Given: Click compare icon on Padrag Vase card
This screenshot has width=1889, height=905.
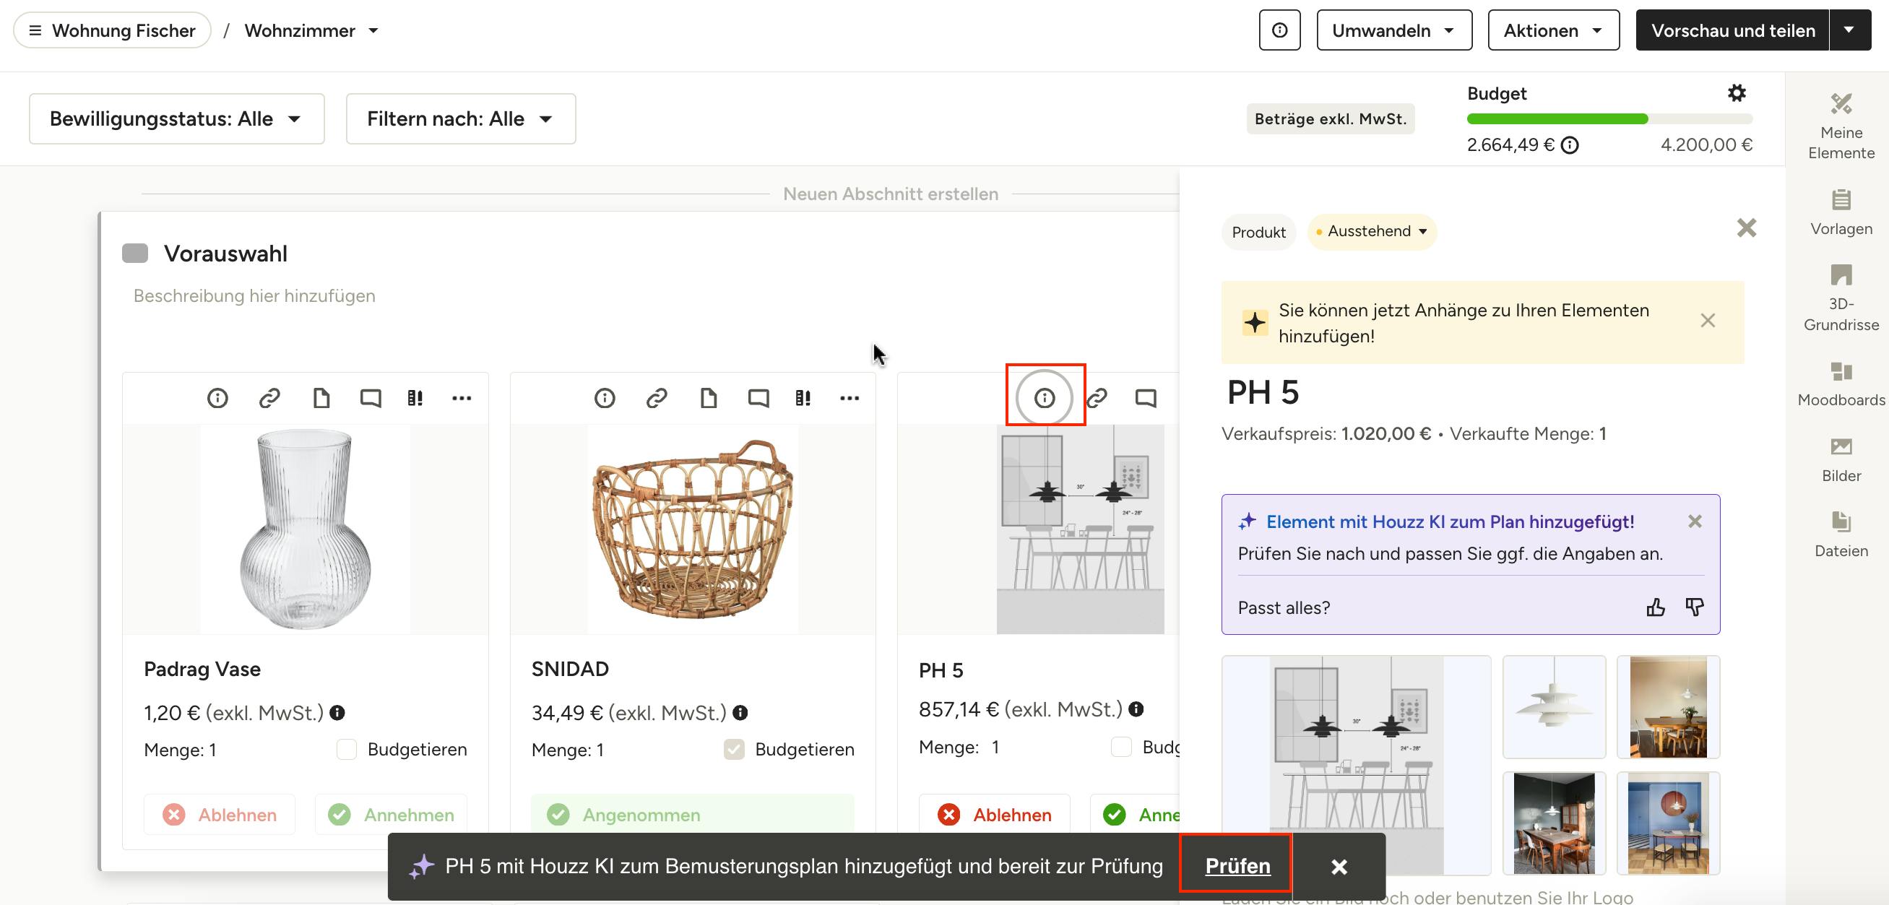Looking at the screenshot, I should point(415,398).
